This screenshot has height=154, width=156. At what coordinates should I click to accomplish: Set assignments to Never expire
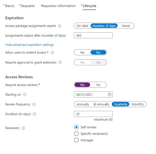point(126,26)
